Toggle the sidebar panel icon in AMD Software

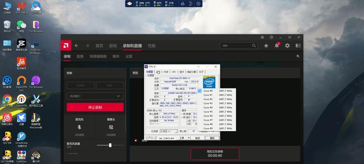298,46
